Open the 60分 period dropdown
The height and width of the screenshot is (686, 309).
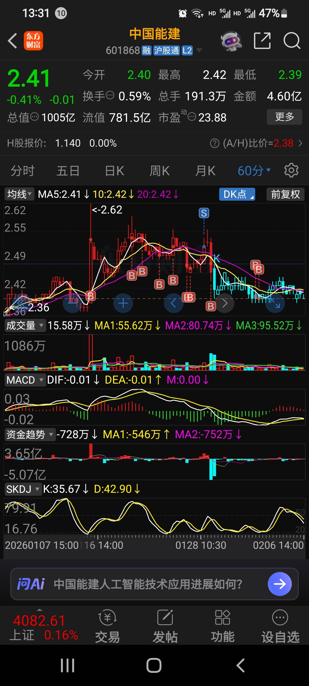tap(254, 171)
